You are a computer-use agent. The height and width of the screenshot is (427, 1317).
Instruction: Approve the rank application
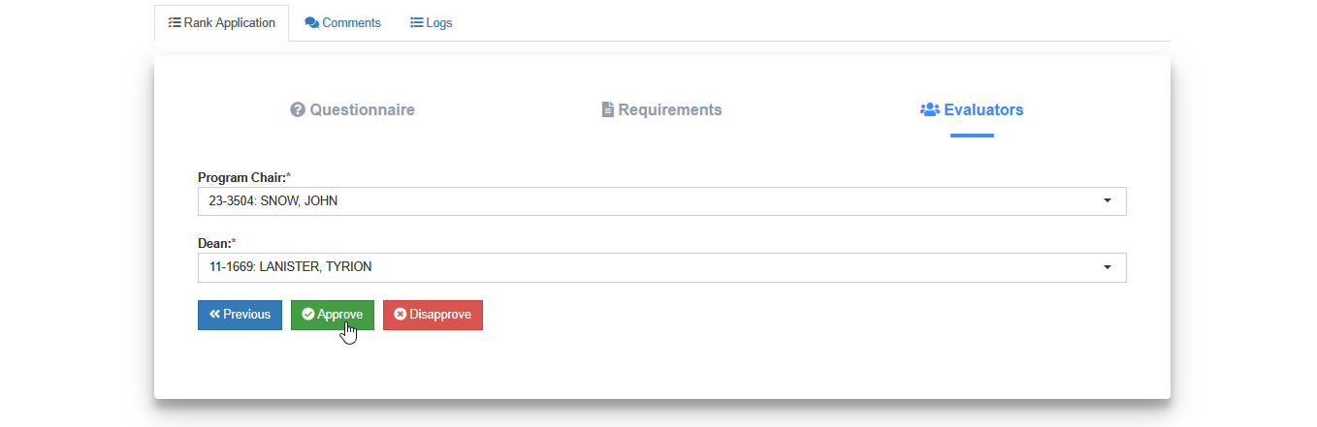click(x=333, y=315)
